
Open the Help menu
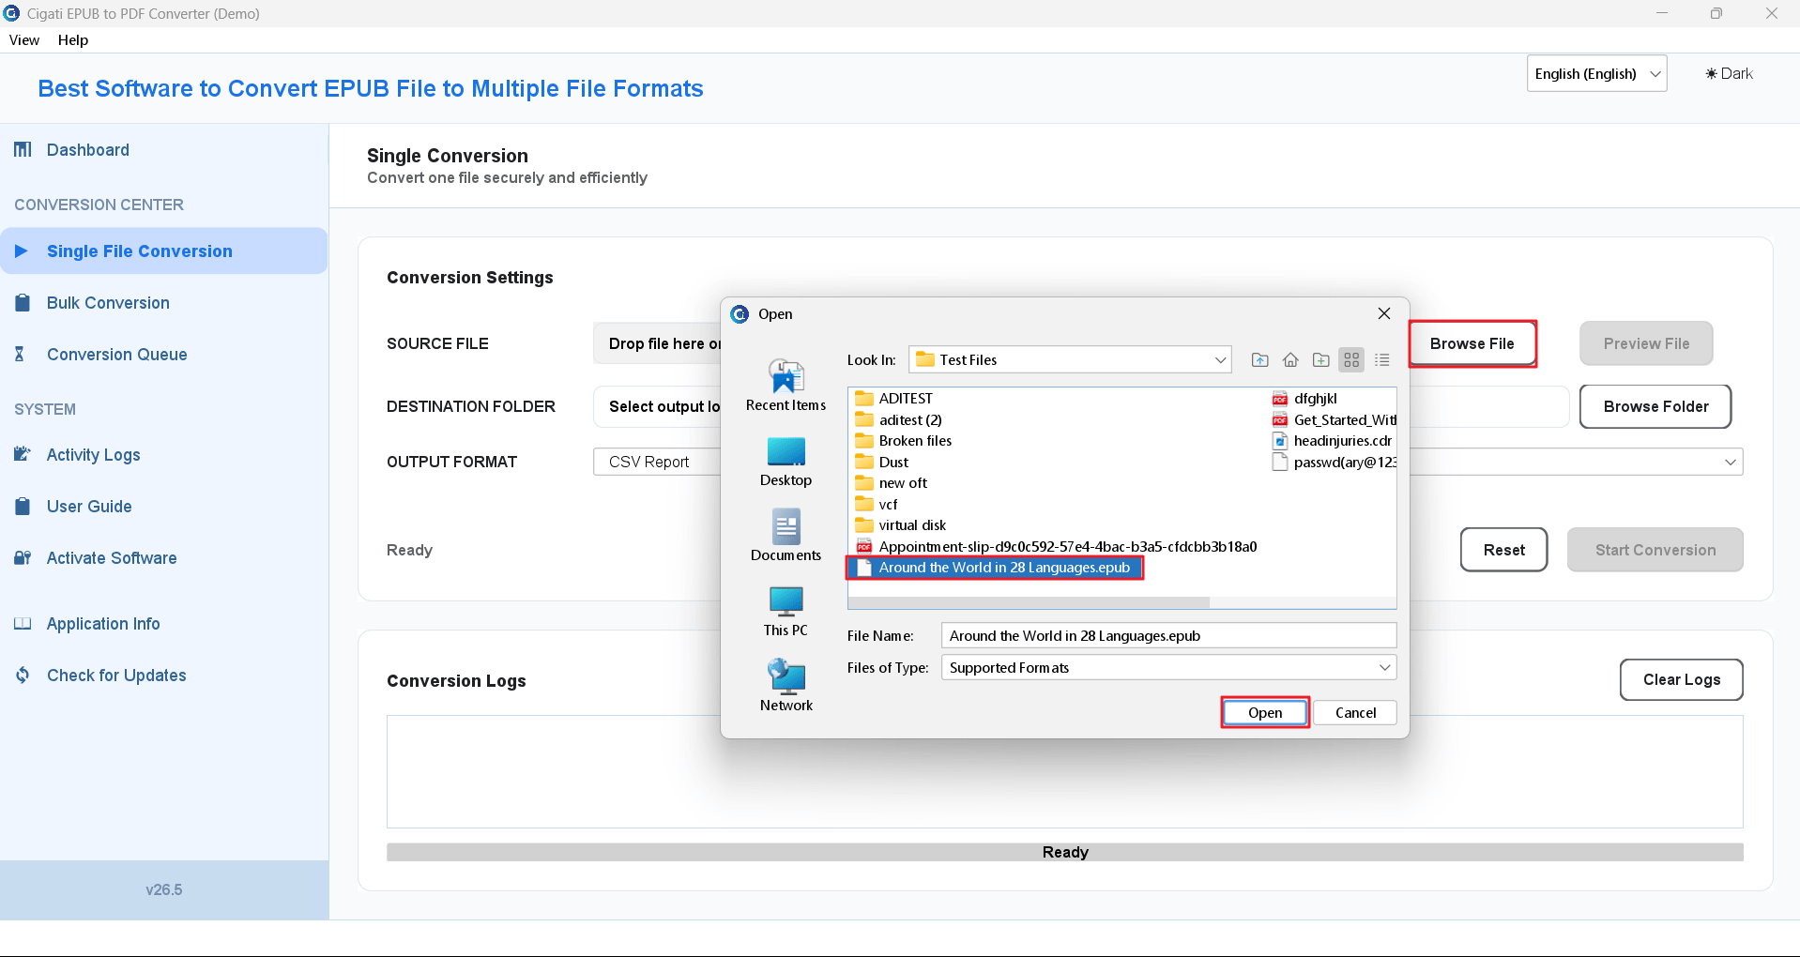point(73,40)
